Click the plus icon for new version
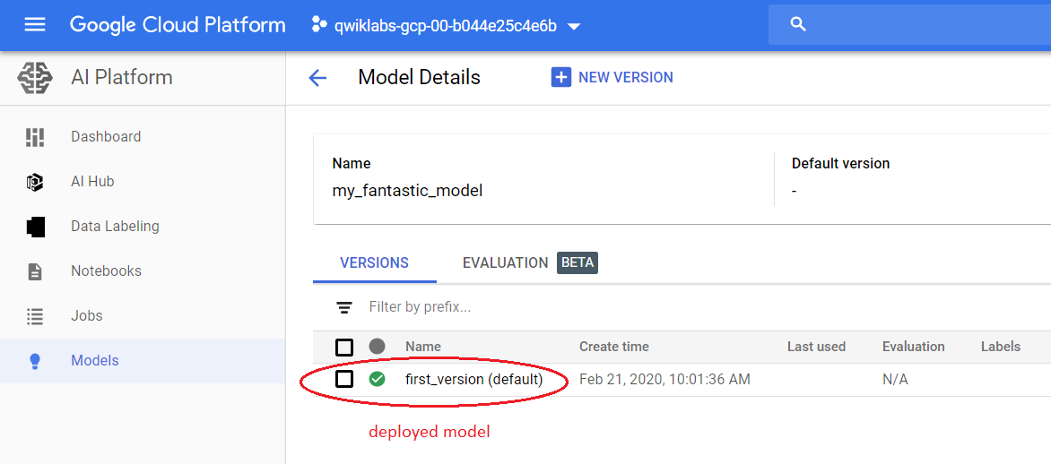This screenshot has height=464, width=1051. tap(560, 77)
